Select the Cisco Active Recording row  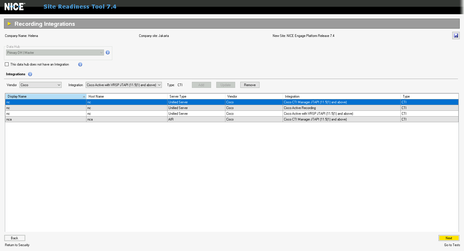[300, 108]
